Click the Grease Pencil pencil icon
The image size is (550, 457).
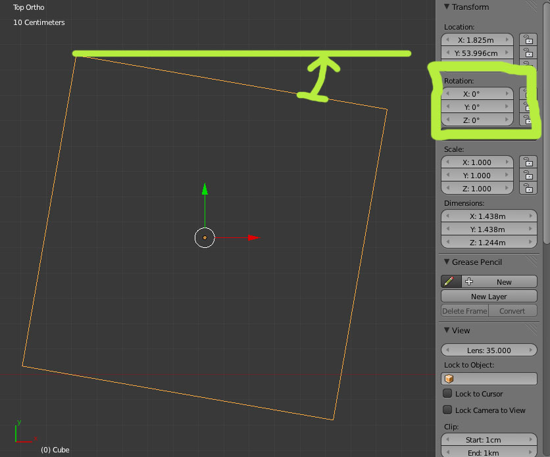point(451,281)
